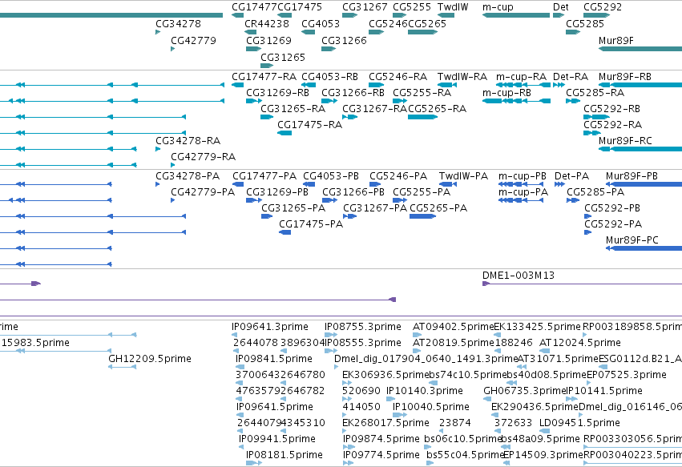Click the CG5285-PA protein label
This screenshot has width=682, height=467.
[595, 192]
